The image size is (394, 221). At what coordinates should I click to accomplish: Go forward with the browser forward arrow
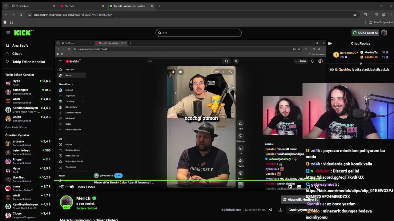[x=13, y=15]
